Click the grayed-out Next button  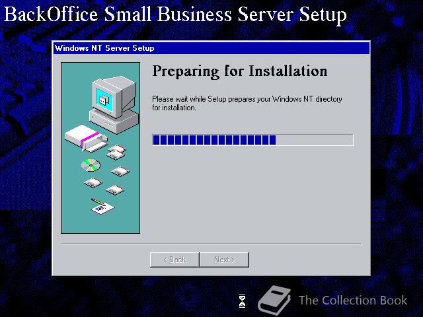click(224, 260)
